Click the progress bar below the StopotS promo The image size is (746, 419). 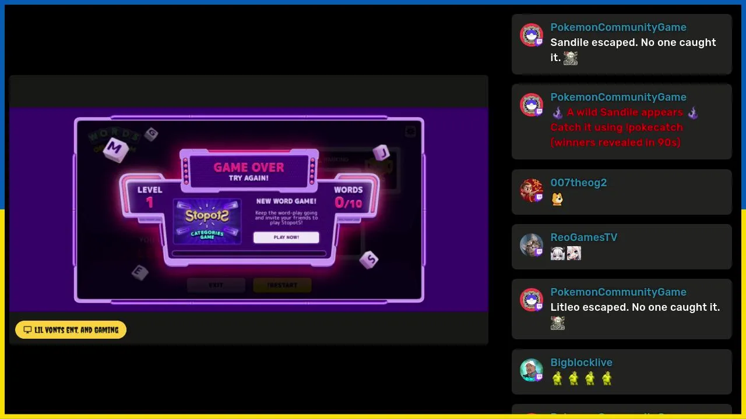[249, 253]
